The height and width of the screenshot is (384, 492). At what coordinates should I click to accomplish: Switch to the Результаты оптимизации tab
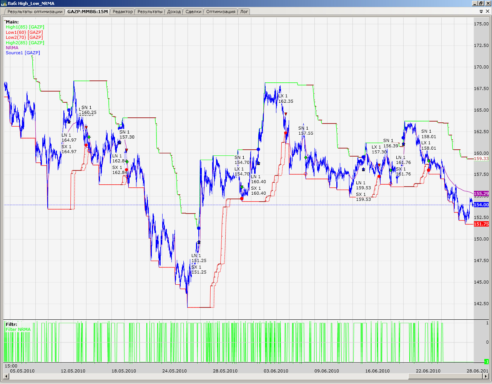(34, 12)
